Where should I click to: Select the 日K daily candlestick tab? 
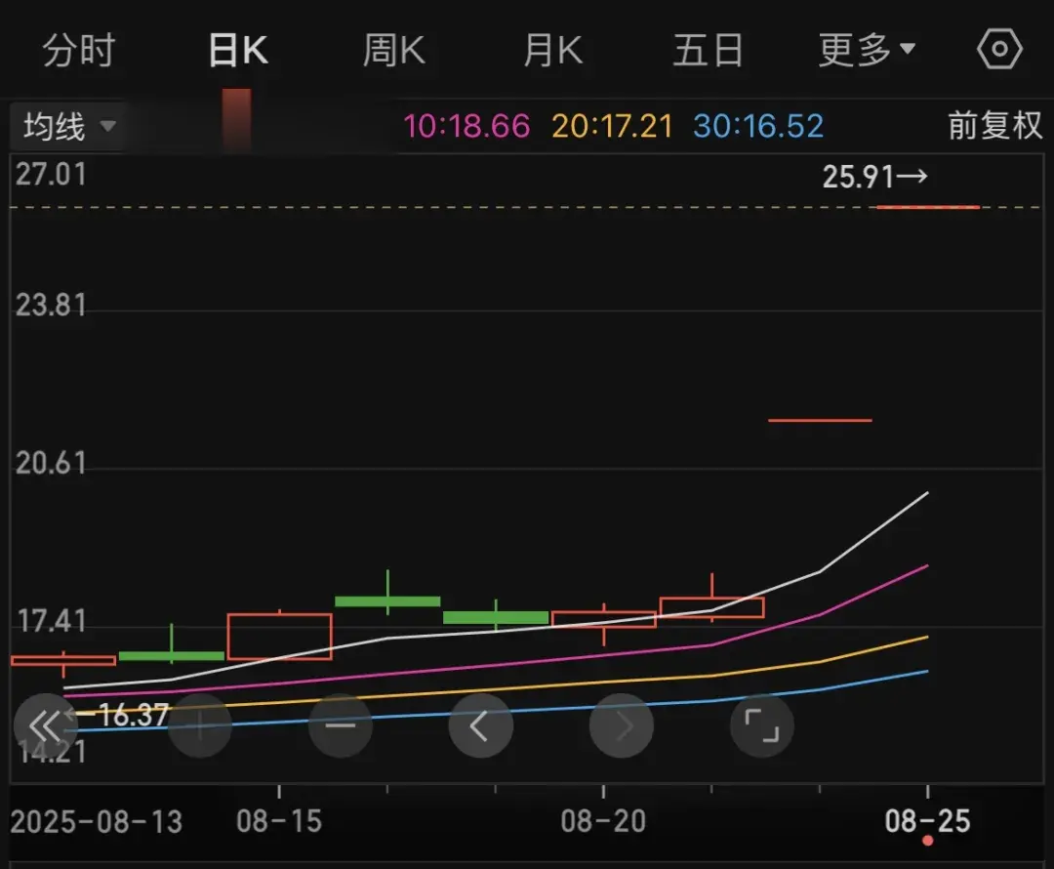click(x=239, y=51)
